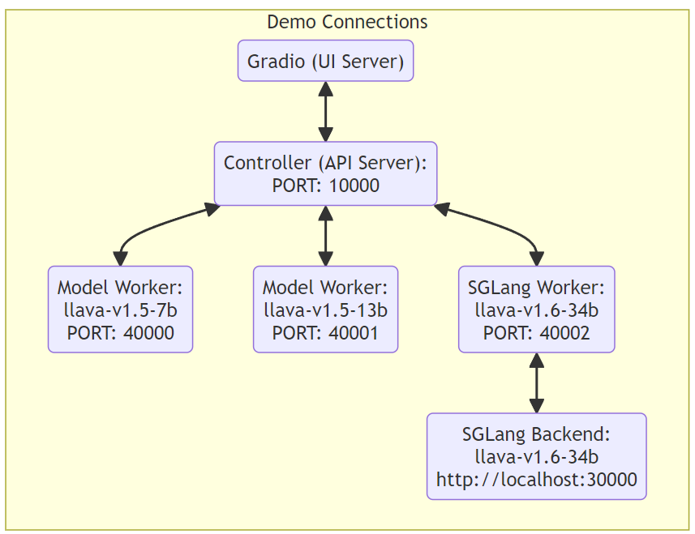Image resolution: width=695 pixels, height=534 pixels.
Task: Click the Model Worker llava-v1.5-7b node
Action: pyautogui.click(x=120, y=310)
